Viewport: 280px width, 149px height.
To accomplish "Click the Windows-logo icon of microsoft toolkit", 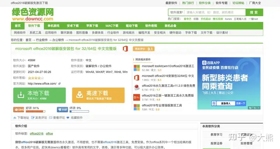I will click(137, 68).
